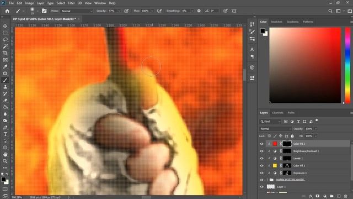The height and width of the screenshot is (199, 353).
Task: Select the Hand tool
Action: point(5,155)
